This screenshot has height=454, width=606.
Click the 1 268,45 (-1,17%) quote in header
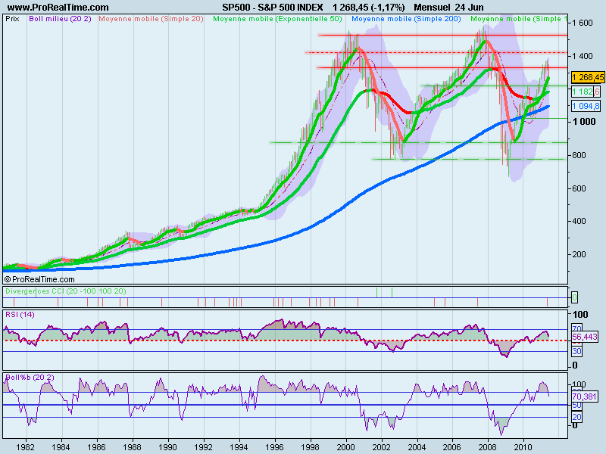coord(369,8)
